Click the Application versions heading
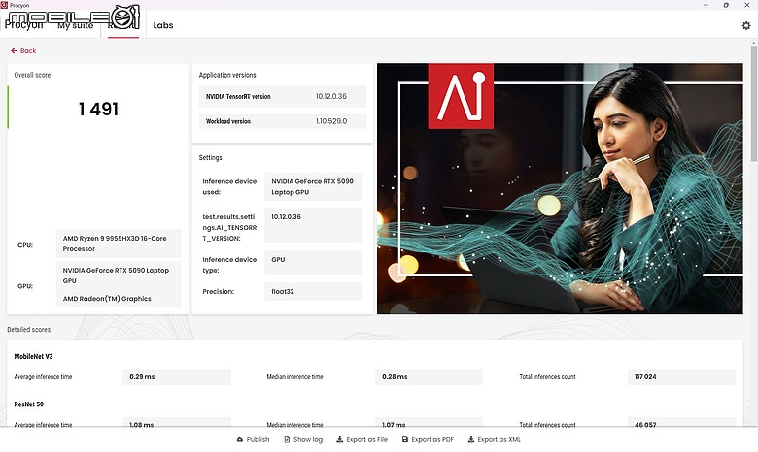Viewport: 758px width, 452px height. pos(227,75)
